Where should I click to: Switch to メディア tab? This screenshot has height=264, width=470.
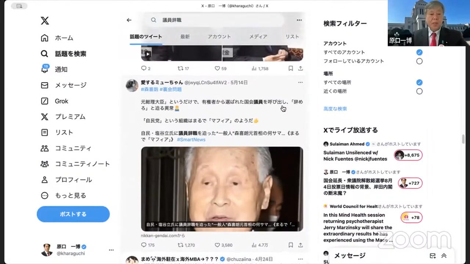click(x=258, y=37)
